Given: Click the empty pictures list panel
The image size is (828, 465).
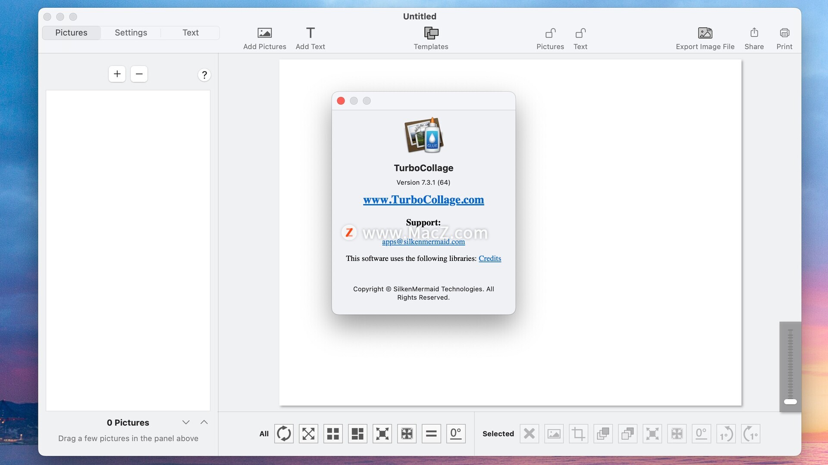Looking at the screenshot, I should point(128,251).
